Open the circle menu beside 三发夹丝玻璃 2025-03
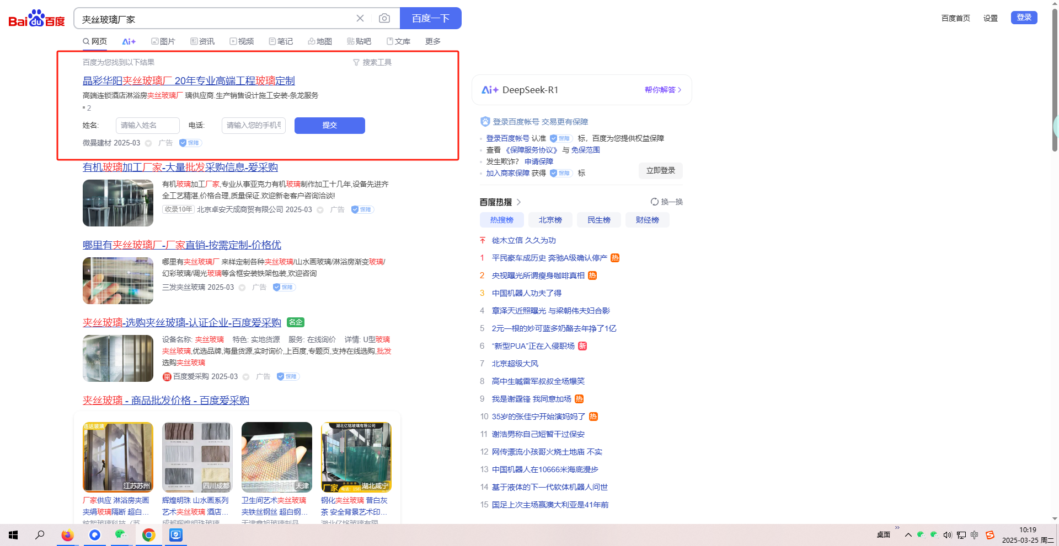 [x=242, y=288]
